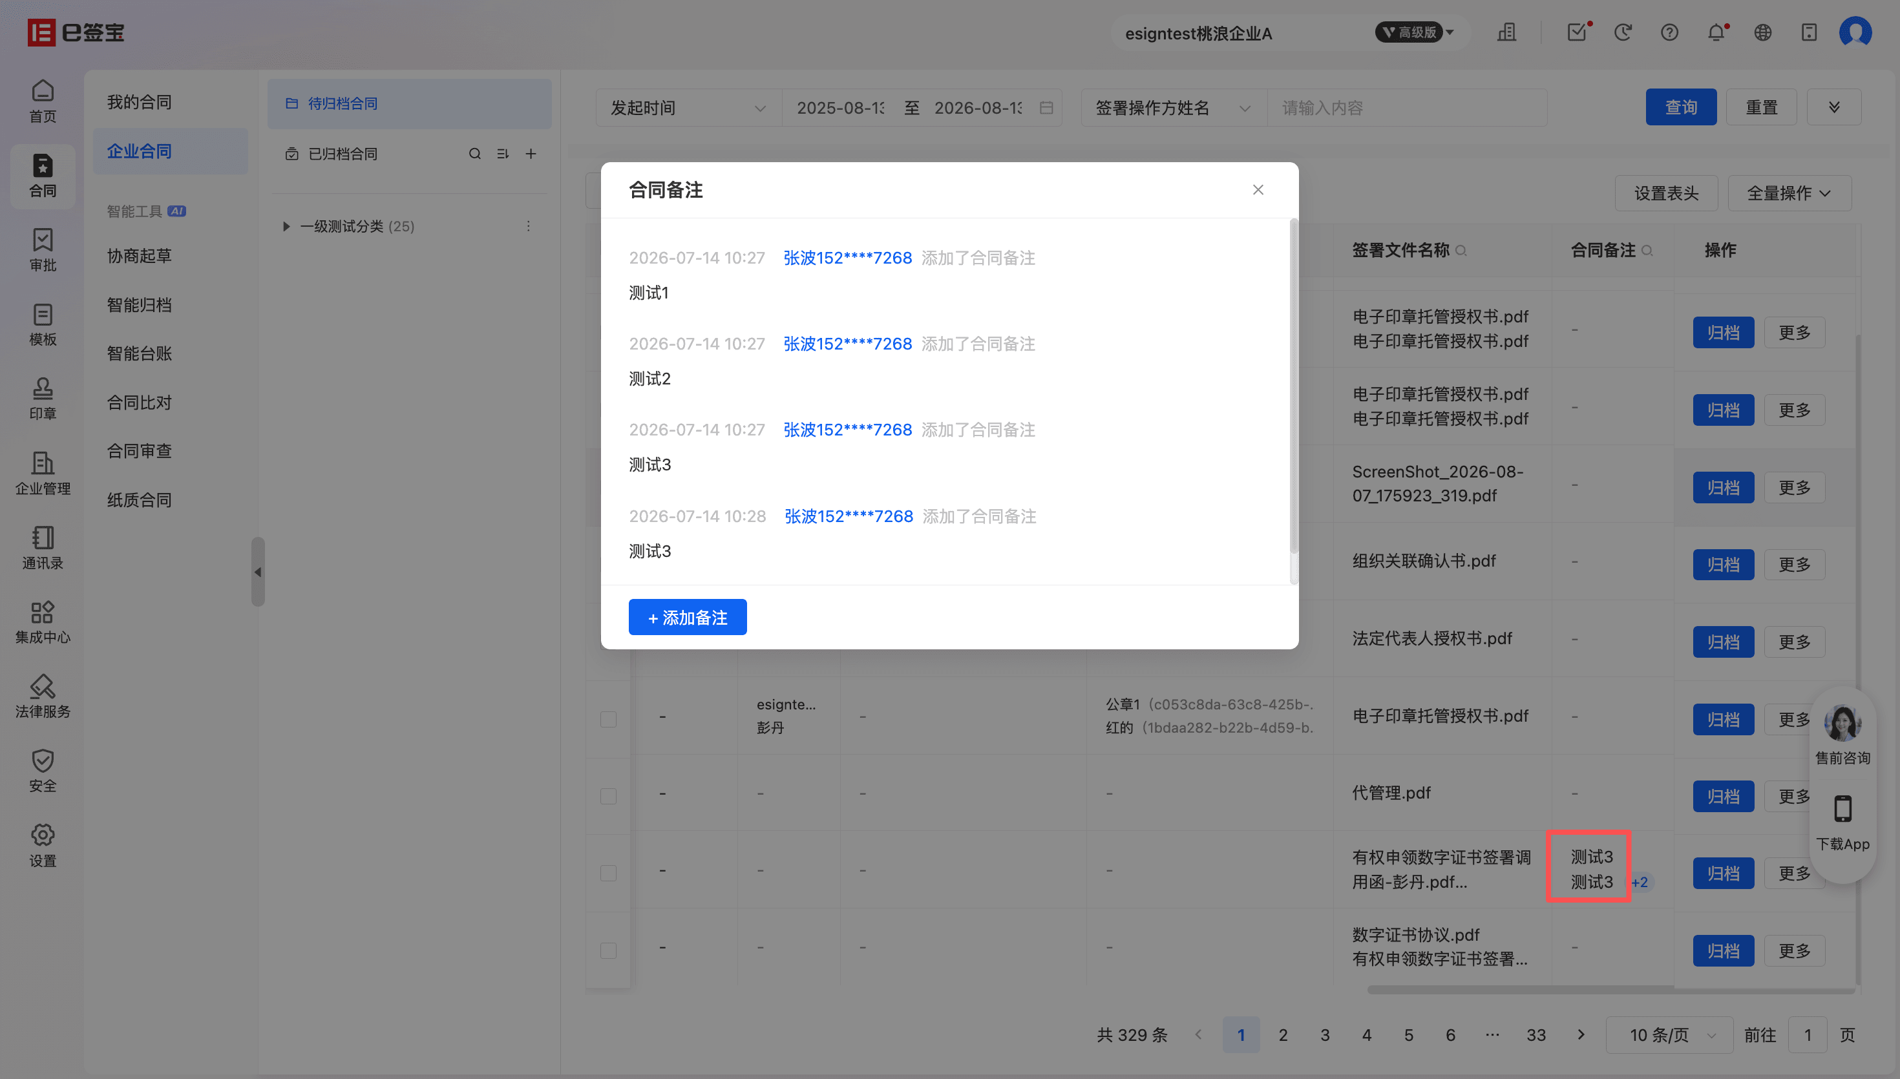Click the search icon beside 已归档合同
This screenshot has width=1900, height=1079.
[x=475, y=153]
